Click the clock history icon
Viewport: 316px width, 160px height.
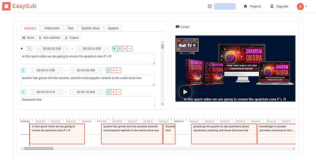coord(210,6)
